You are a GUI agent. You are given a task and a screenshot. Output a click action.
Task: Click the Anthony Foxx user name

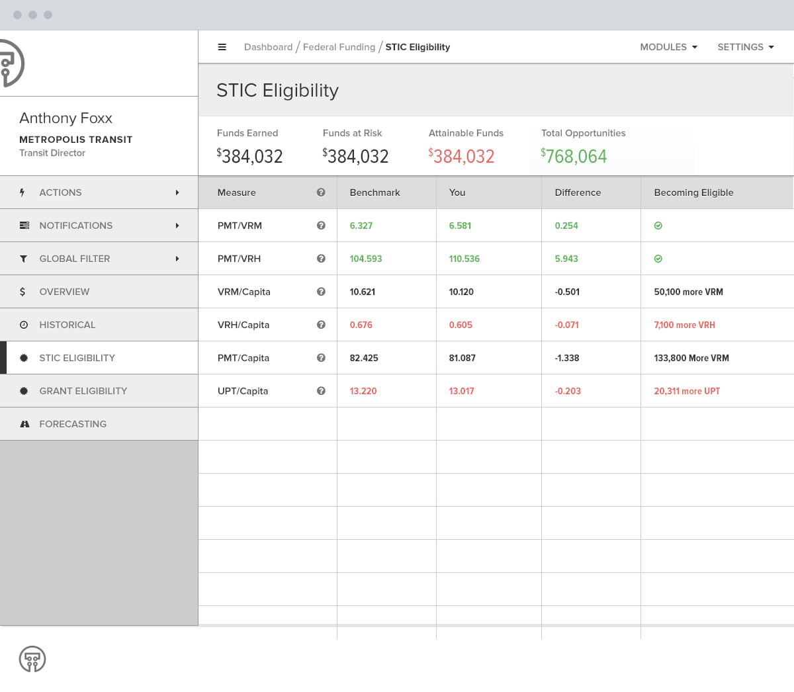66,118
